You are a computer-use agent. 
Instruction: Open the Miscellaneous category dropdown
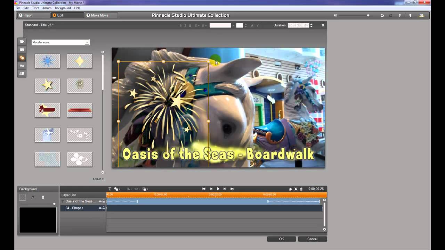(x=60, y=42)
